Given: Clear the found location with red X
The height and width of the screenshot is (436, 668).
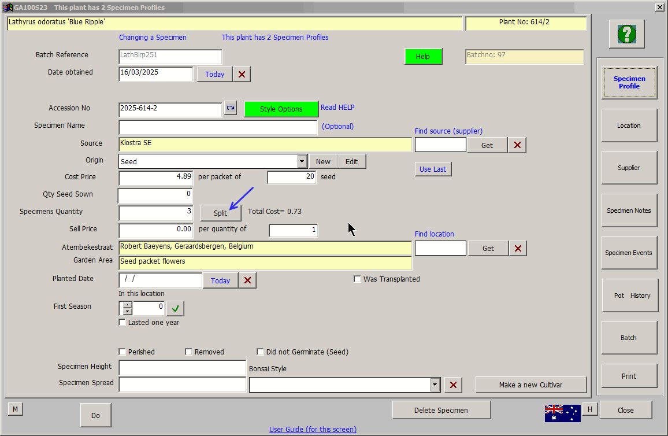Looking at the screenshot, I should point(518,248).
